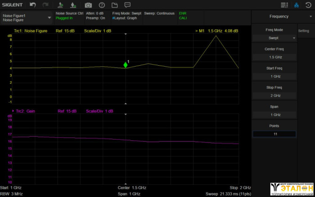This screenshot has height=197, width=315.
Task: Click the message bubble icon
Action: [128, 5]
